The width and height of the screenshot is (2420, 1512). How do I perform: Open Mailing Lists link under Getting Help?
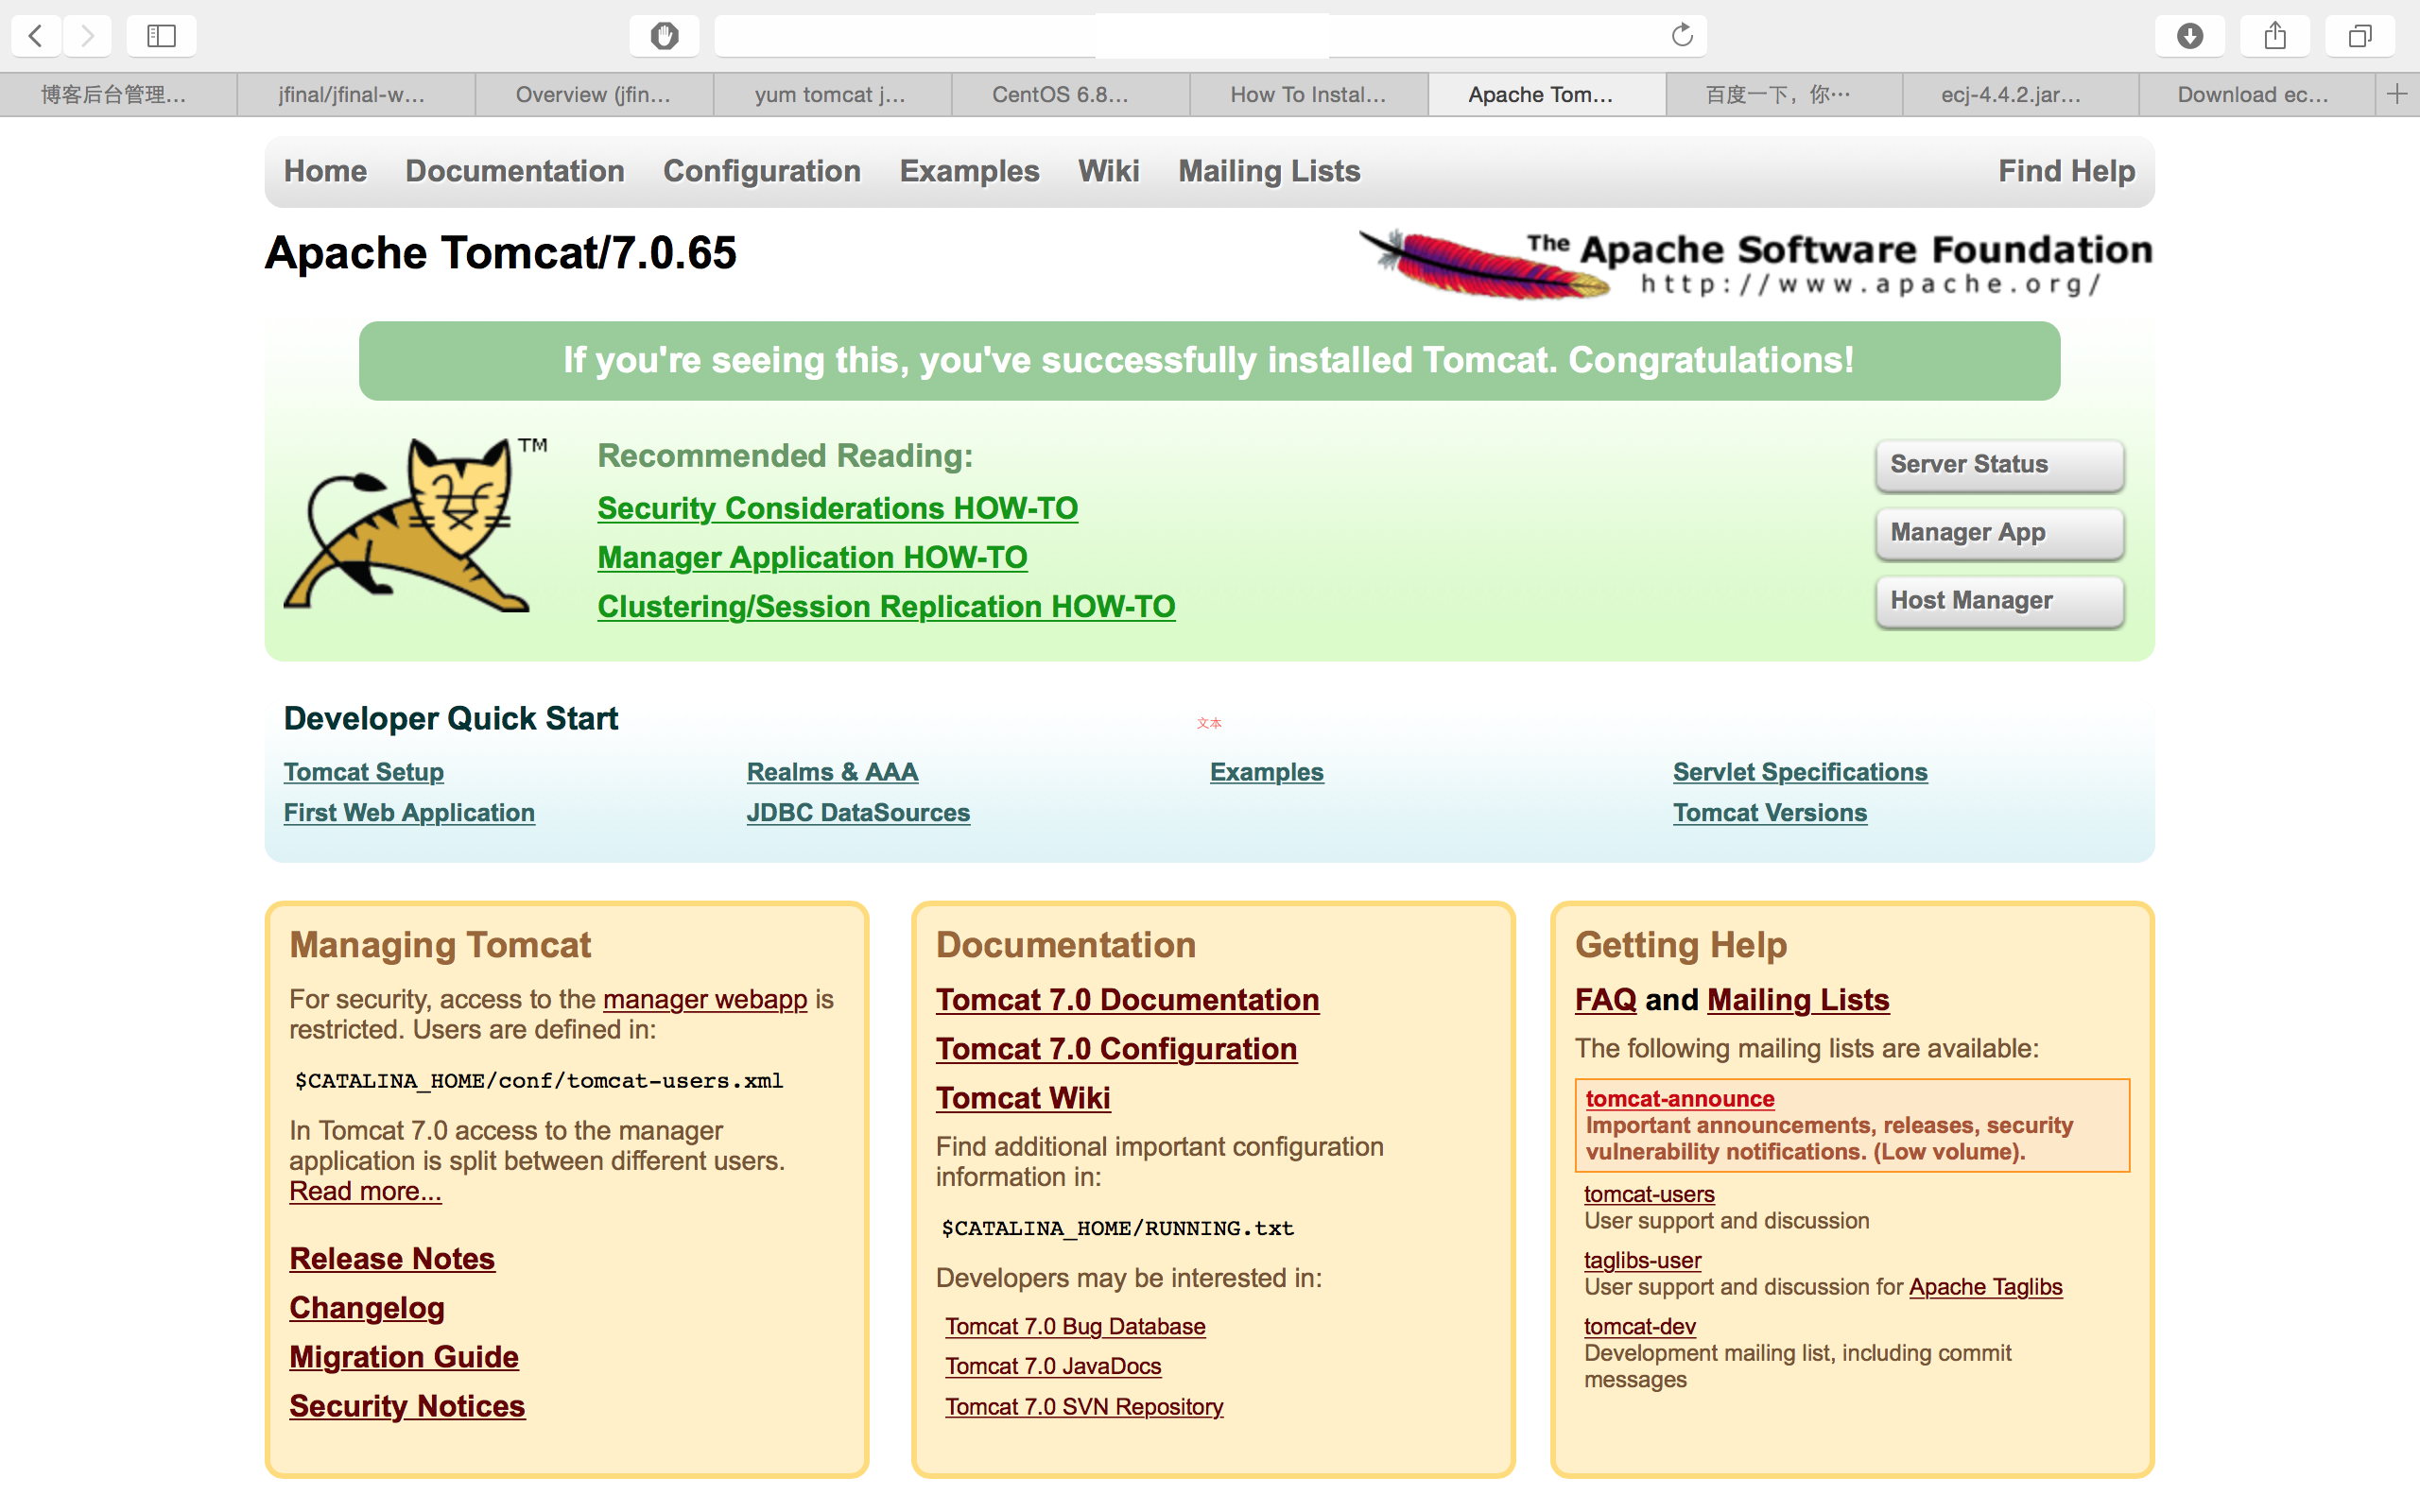click(x=1798, y=1000)
